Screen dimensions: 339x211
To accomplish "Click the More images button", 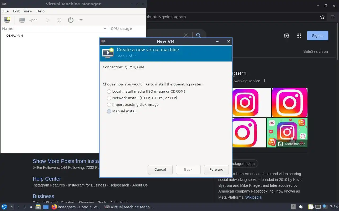I will 292,144.
